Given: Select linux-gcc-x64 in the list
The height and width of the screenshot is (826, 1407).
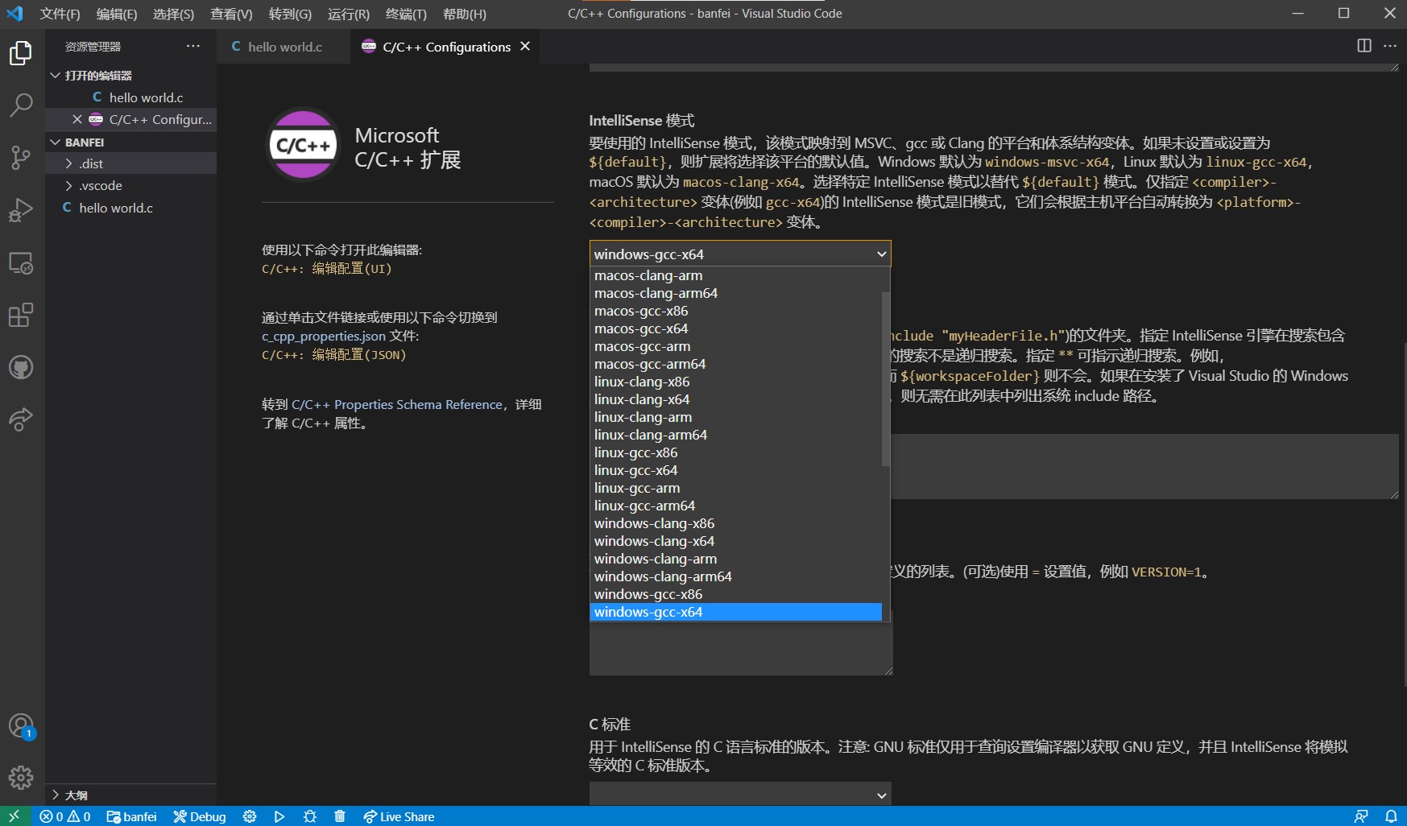Looking at the screenshot, I should coord(736,470).
